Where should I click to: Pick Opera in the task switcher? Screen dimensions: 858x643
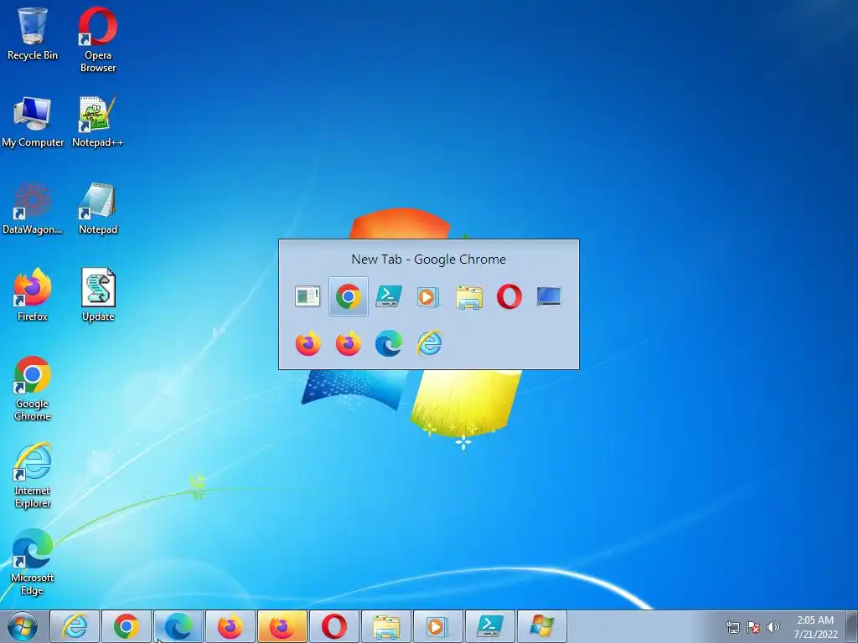pyautogui.click(x=509, y=296)
